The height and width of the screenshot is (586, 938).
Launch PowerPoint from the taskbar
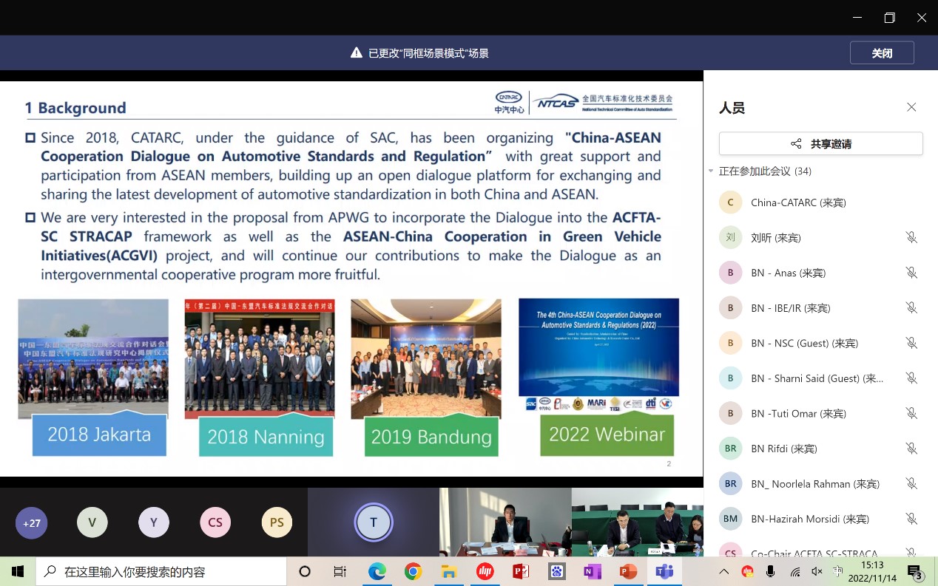click(628, 571)
